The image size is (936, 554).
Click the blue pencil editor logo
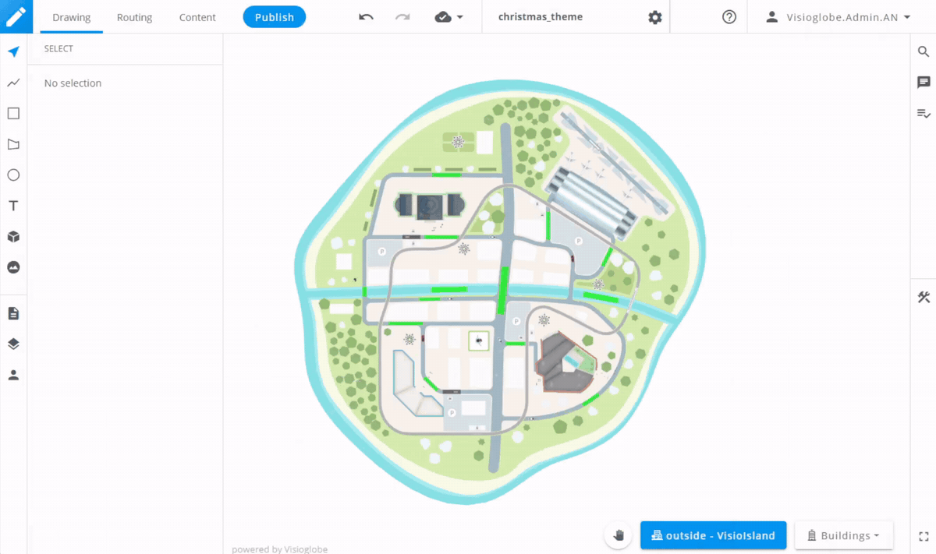pyautogui.click(x=16, y=16)
